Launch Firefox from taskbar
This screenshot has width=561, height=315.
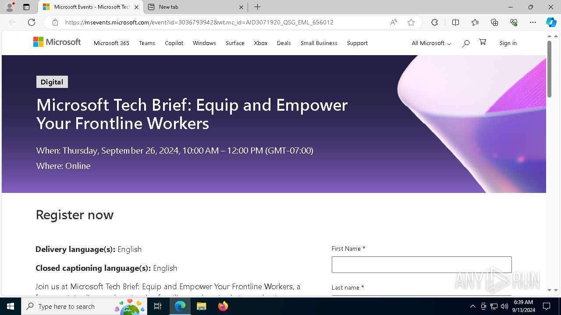point(223,306)
